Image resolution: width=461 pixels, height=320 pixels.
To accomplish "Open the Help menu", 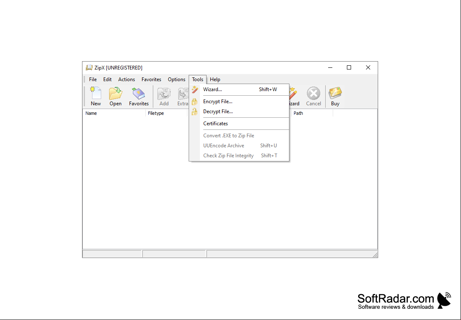I will point(215,79).
